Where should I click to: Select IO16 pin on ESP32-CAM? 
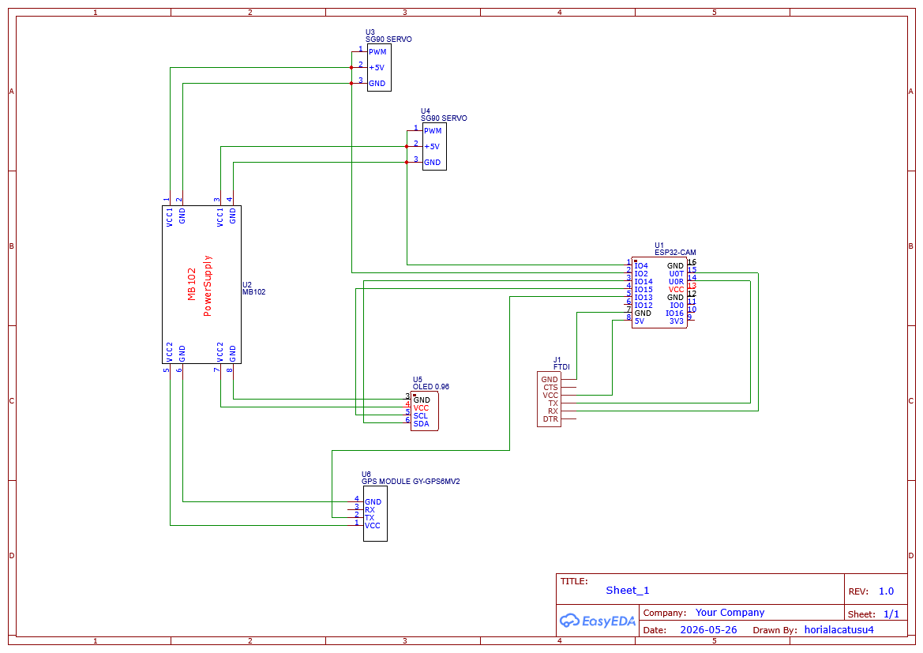674,313
